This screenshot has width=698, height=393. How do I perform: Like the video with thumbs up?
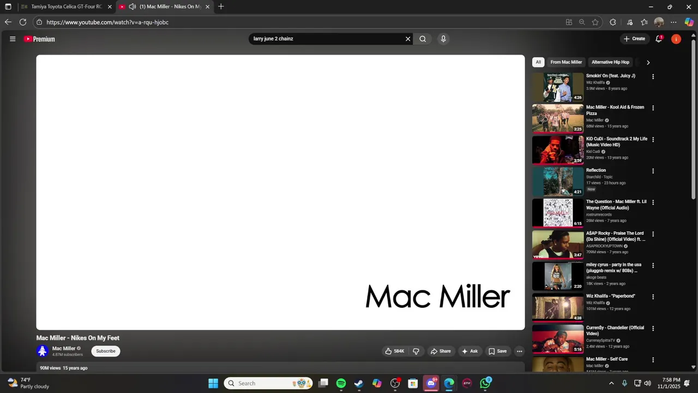(x=394, y=351)
